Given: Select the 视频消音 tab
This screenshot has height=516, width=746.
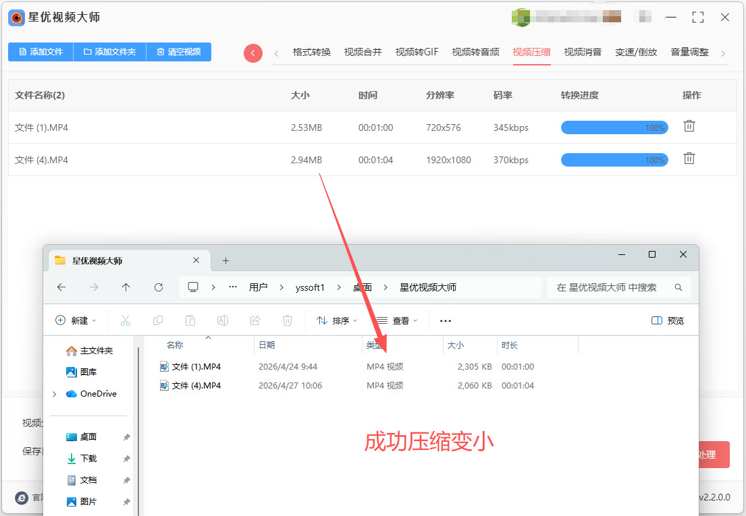Looking at the screenshot, I should point(583,52).
